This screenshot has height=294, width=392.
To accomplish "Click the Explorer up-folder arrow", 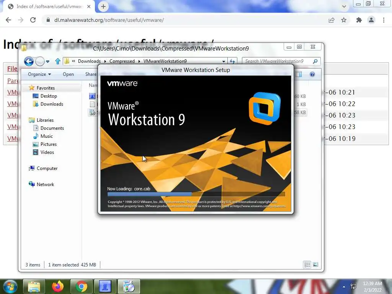I will [58, 61].
